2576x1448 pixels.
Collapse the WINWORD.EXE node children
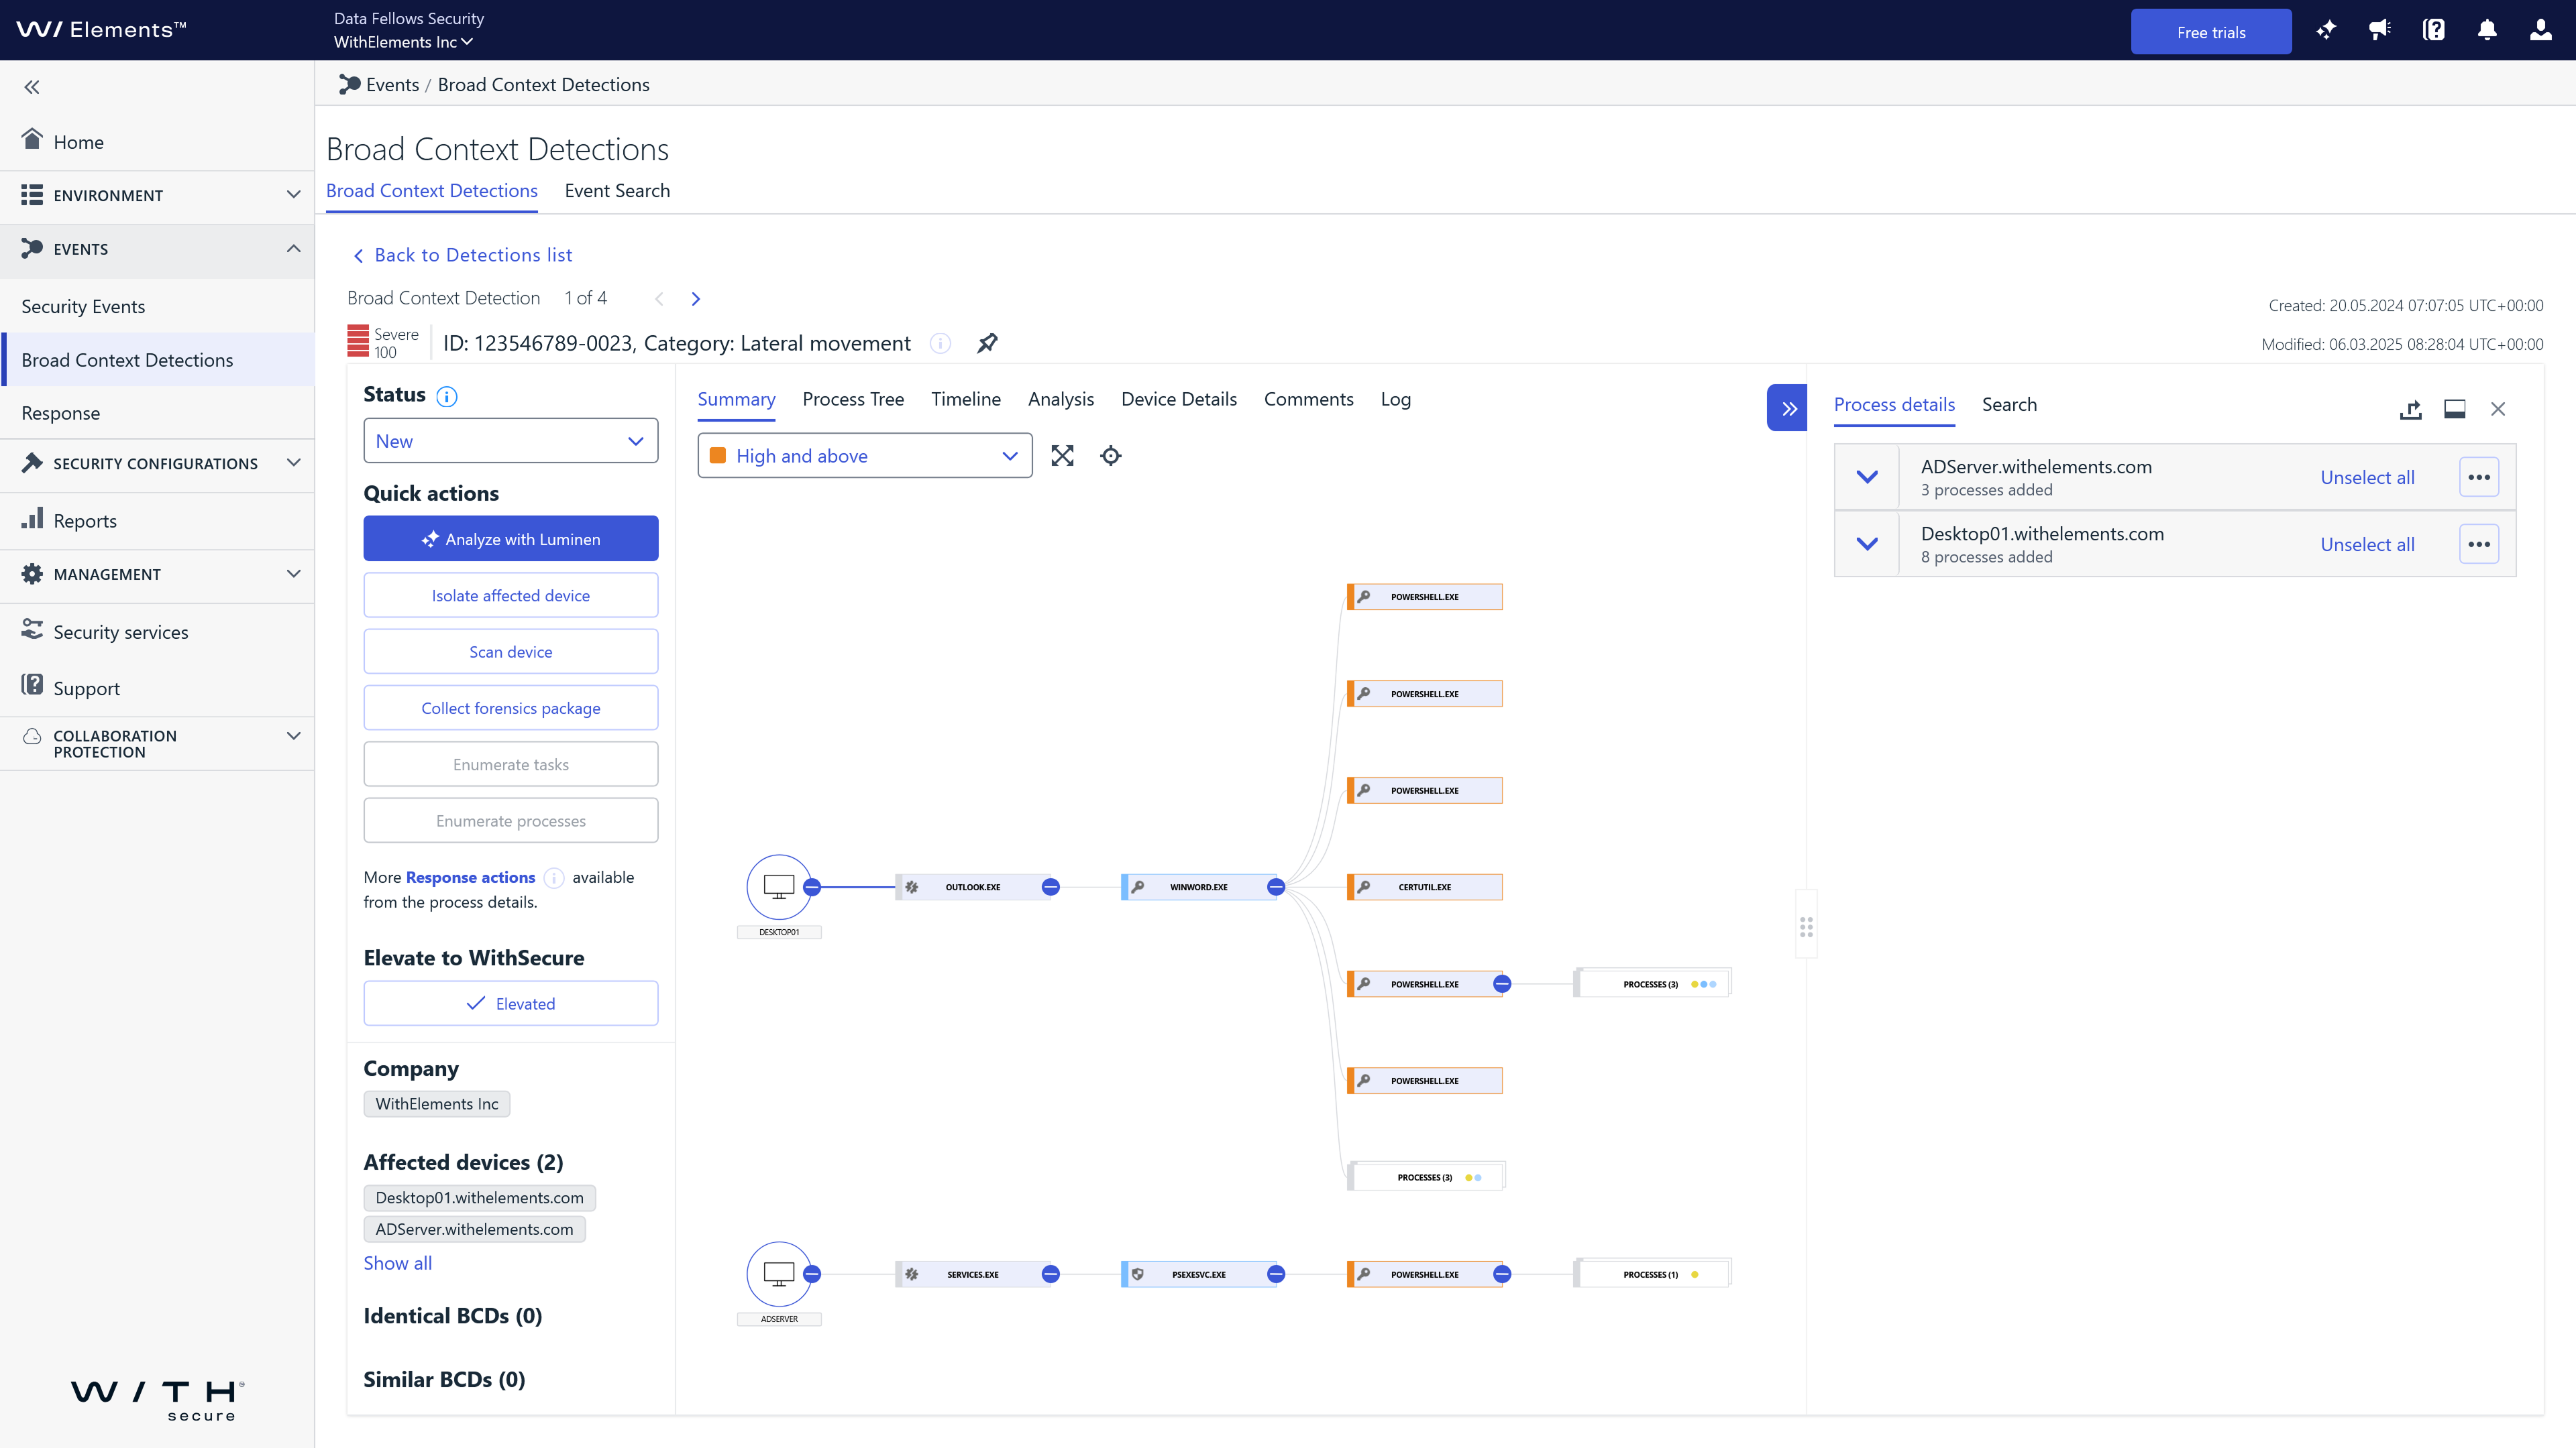tap(1276, 888)
